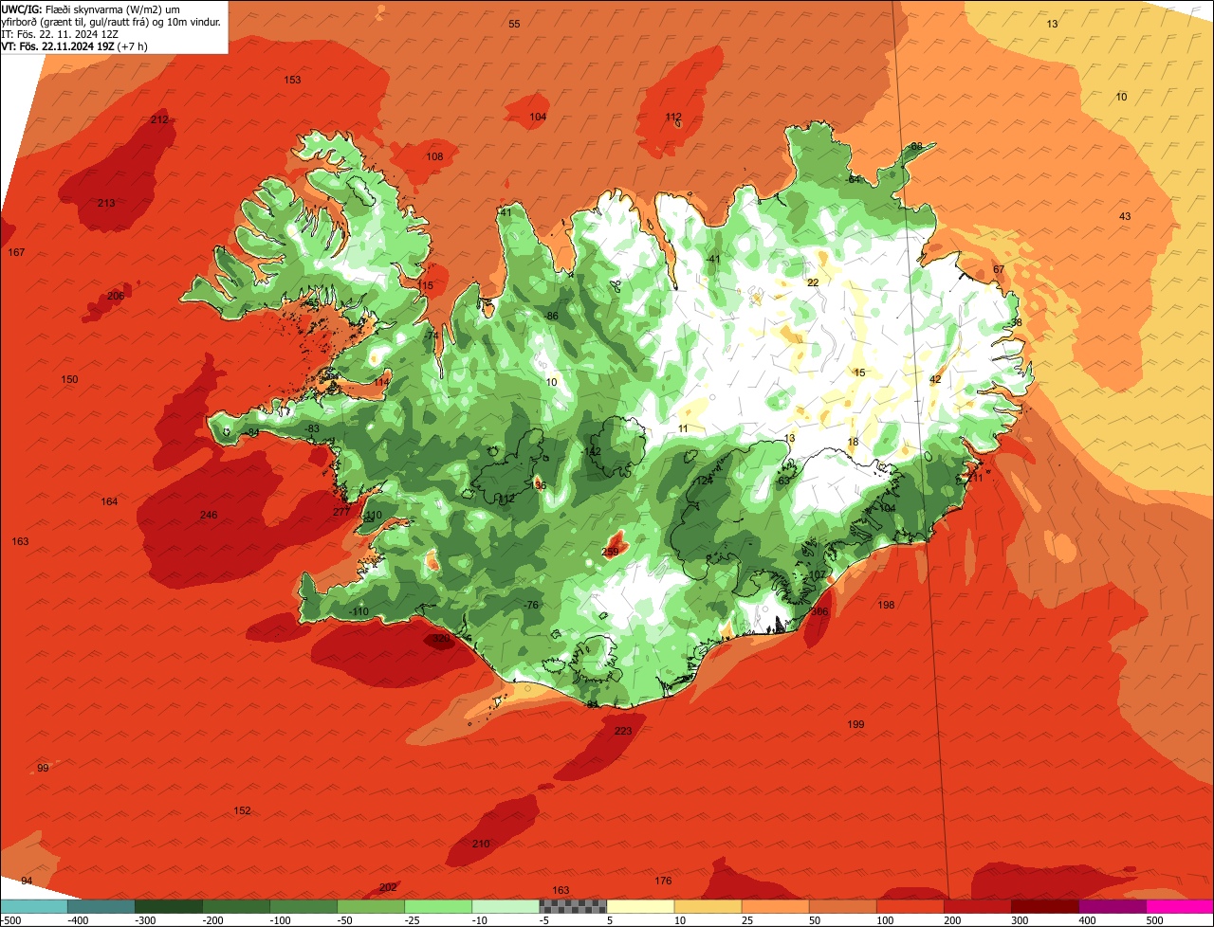Image resolution: width=1214 pixels, height=927 pixels.
Task: Select the -100 to -50 green legend swatch
Action: point(303,906)
